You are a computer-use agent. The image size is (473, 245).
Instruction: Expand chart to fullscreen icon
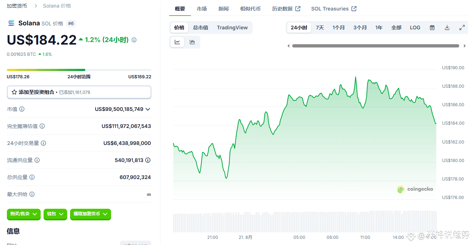462,28
